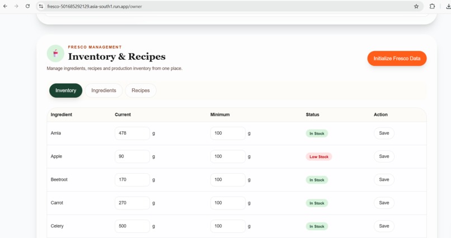Click the Apple ingredient name
The width and height of the screenshot is (451, 238).
(57, 156)
